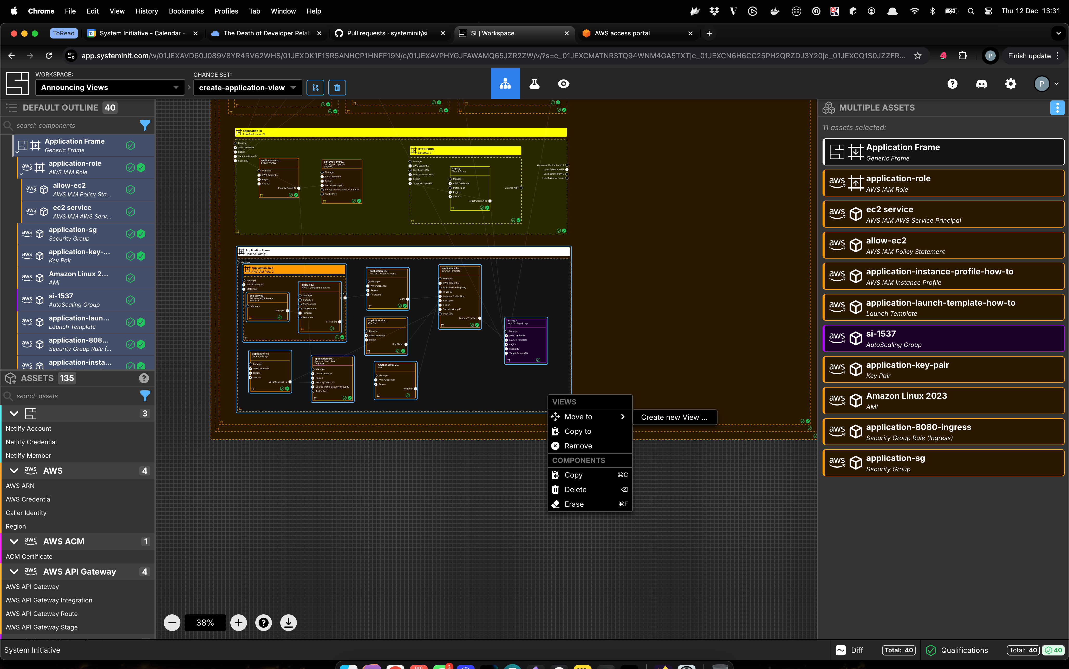Image resolution: width=1069 pixels, height=669 pixels.
Task: Click the zoom out minus button
Action: click(172, 622)
